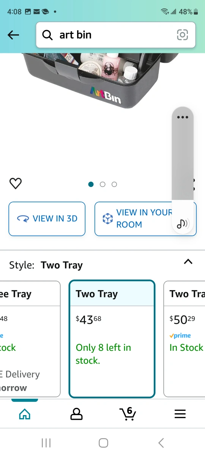Collapse the Style Two Tray section

tap(188, 262)
